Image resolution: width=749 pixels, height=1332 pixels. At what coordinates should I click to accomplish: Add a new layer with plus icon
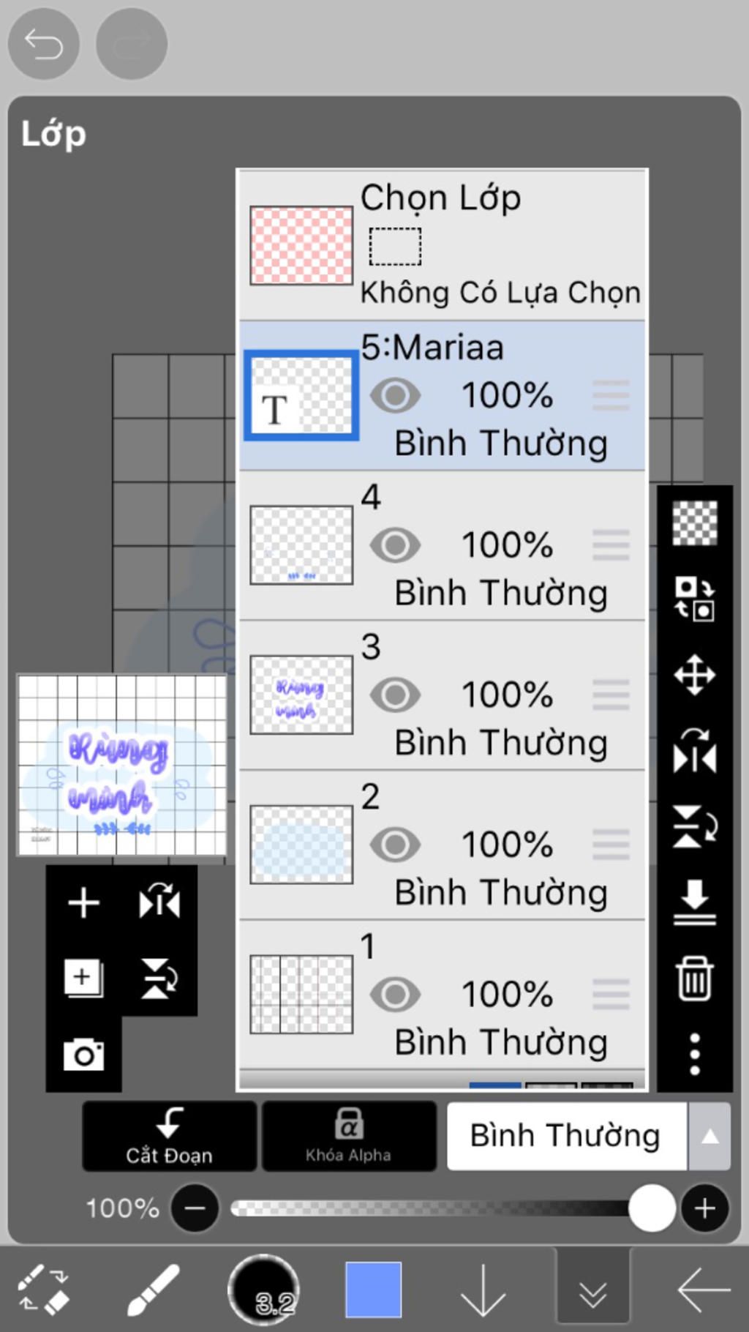(83, 902)
